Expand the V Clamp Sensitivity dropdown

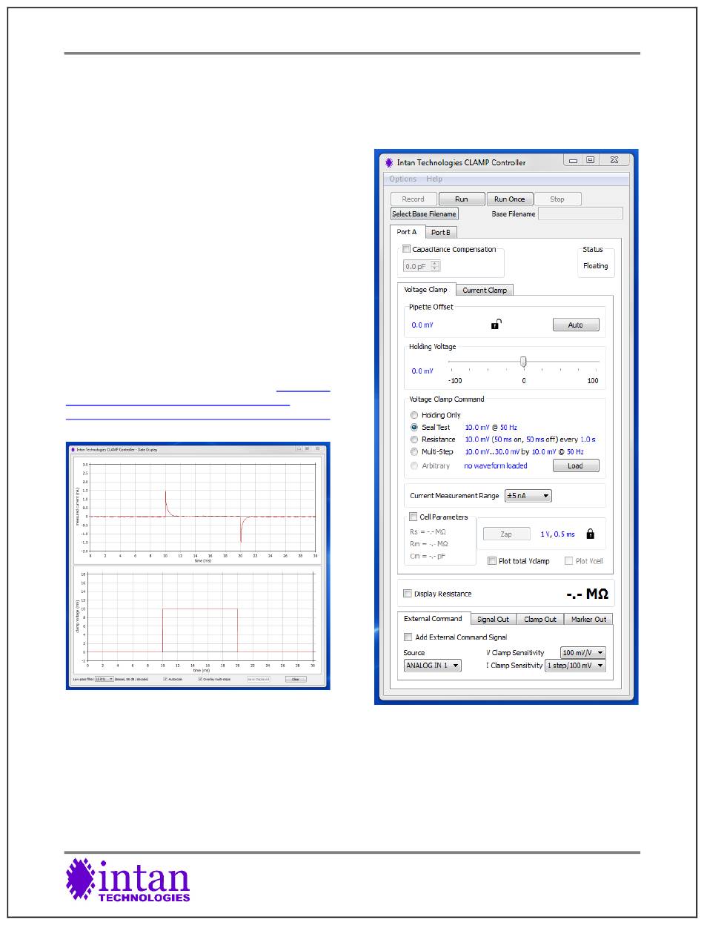(x=583, y=653)
